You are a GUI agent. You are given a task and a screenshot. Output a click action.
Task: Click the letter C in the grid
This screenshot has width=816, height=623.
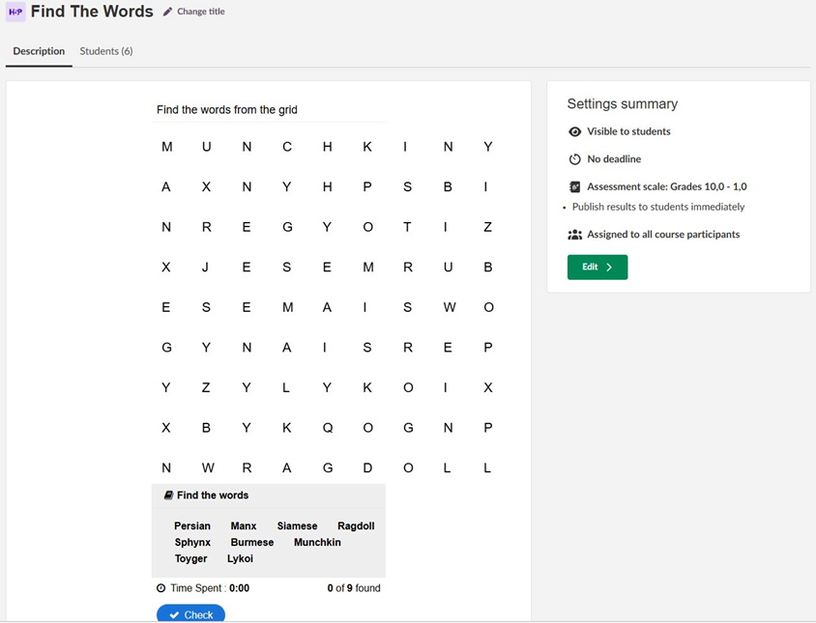(287, 147)
